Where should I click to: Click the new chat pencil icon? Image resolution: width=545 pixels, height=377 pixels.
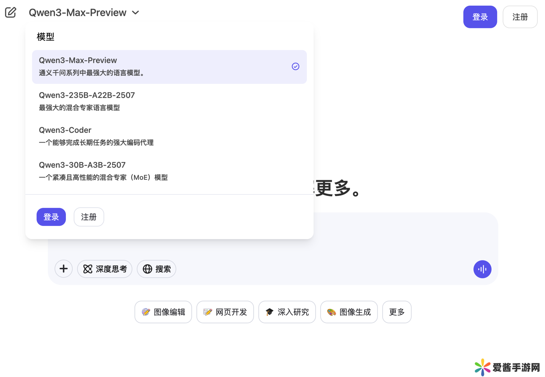[11, 12]
